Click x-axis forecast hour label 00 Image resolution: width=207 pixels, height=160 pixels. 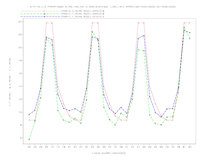coord(29,147)
